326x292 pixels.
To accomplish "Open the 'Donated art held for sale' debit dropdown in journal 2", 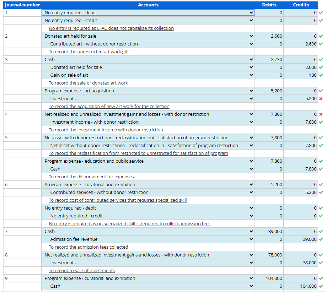I will (148, 36).
